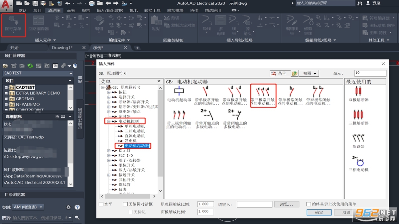Screen dimensions: 399x224
Task: Click the up-level icon next to 菜单
Action: point(294,73)
